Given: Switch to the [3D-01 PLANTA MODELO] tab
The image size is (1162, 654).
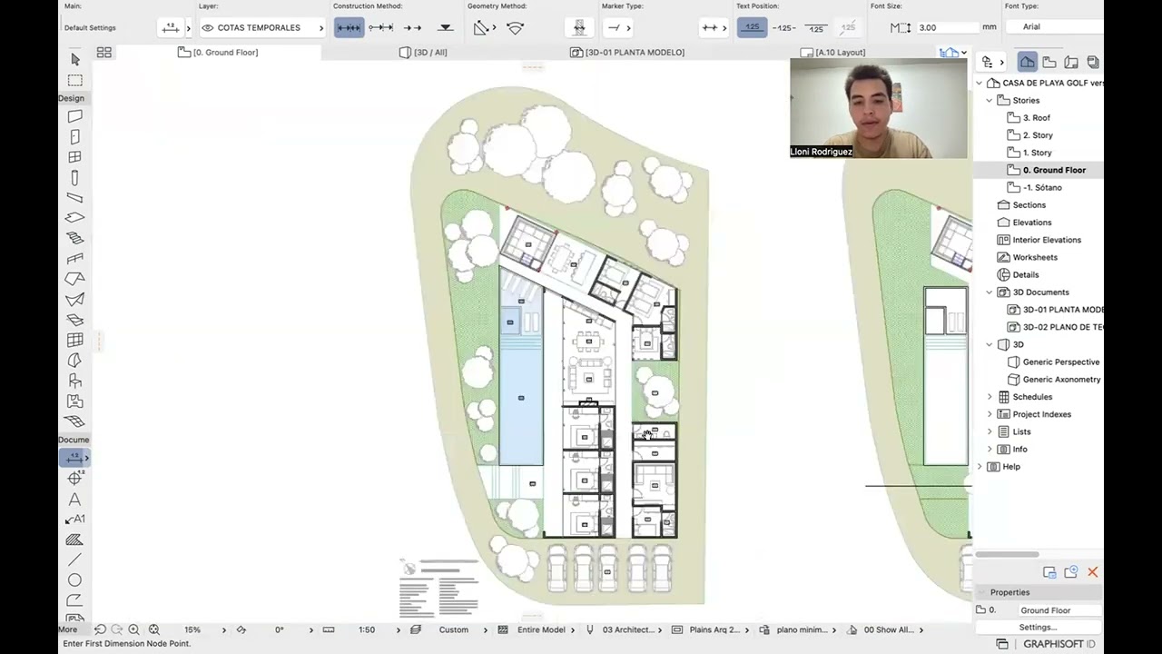Looking at the screenshot, I should pyautogui.click(x=627, y=53).
